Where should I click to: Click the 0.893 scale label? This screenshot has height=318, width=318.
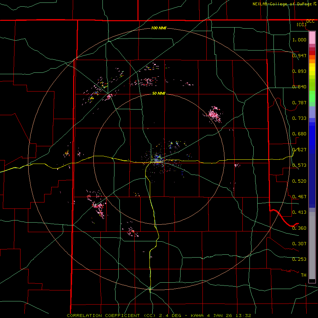pyautogui.click(x=299, y=71)
